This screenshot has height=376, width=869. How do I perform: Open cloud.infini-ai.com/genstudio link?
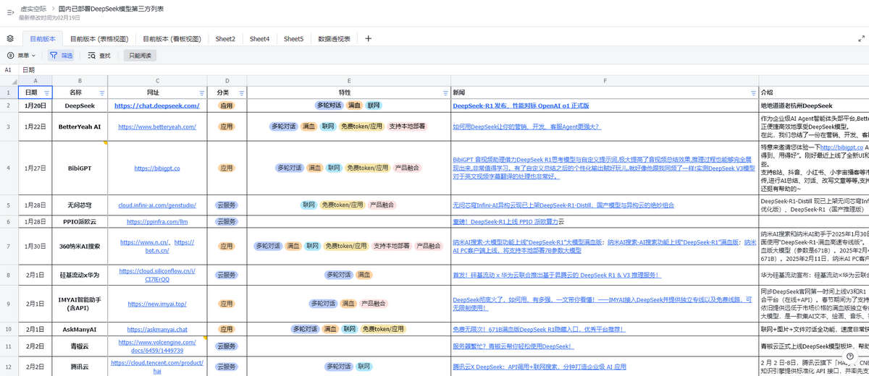[x=157, y=205]
